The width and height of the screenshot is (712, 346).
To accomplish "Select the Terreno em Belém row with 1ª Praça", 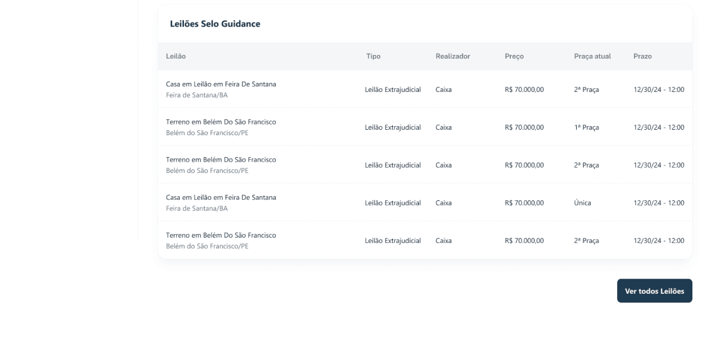I will tap(425, 127).
